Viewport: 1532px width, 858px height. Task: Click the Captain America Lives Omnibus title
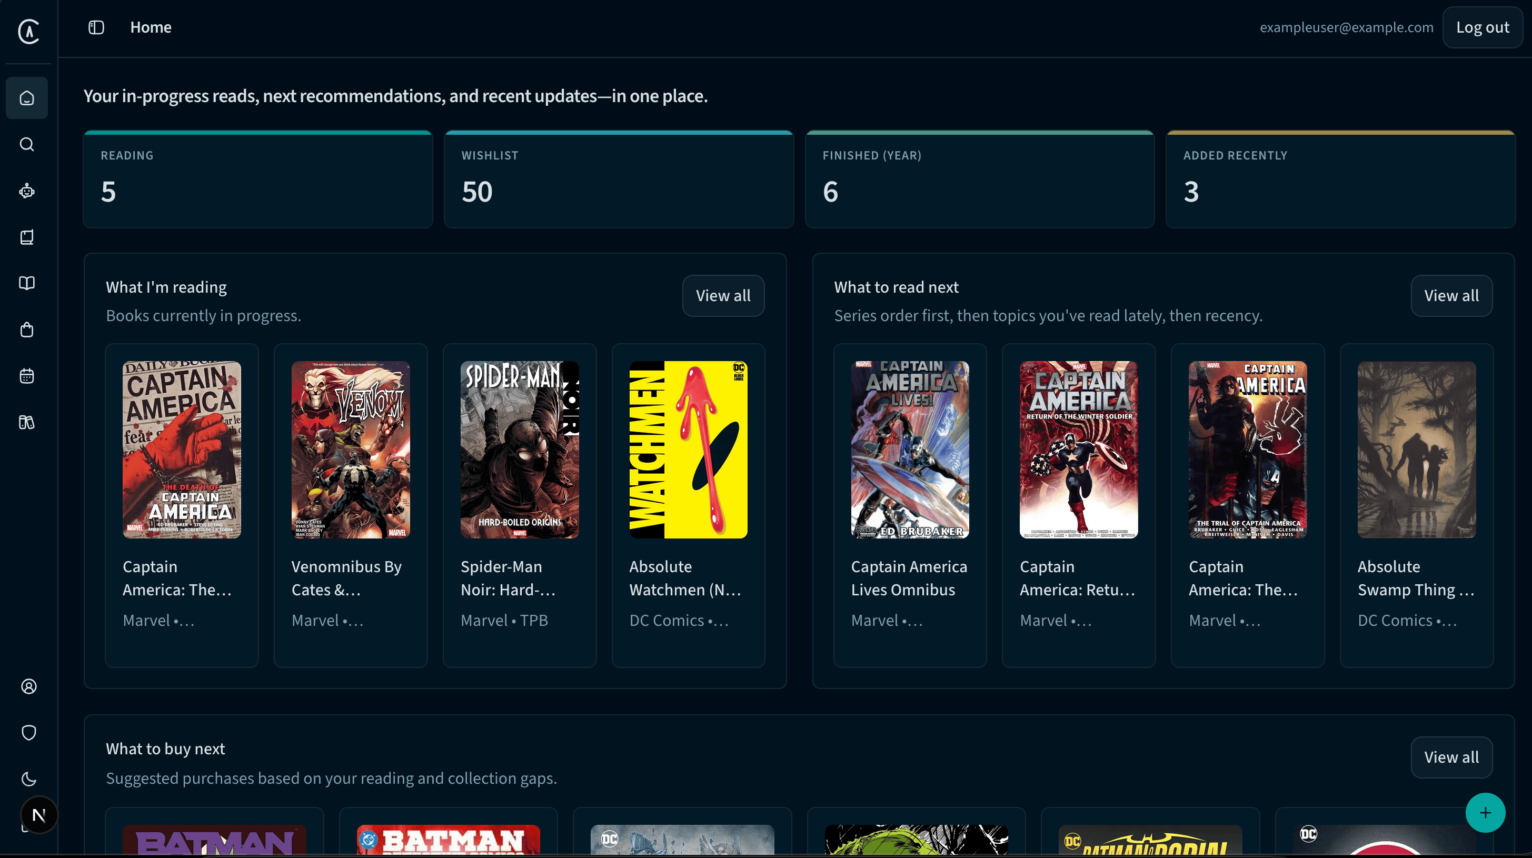[x=909, y=578]
